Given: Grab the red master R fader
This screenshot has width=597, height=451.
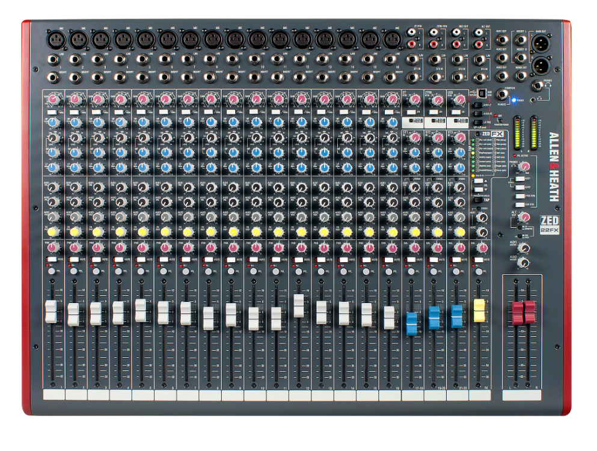Looking at the screenshot, I should (x=529, y=312).
